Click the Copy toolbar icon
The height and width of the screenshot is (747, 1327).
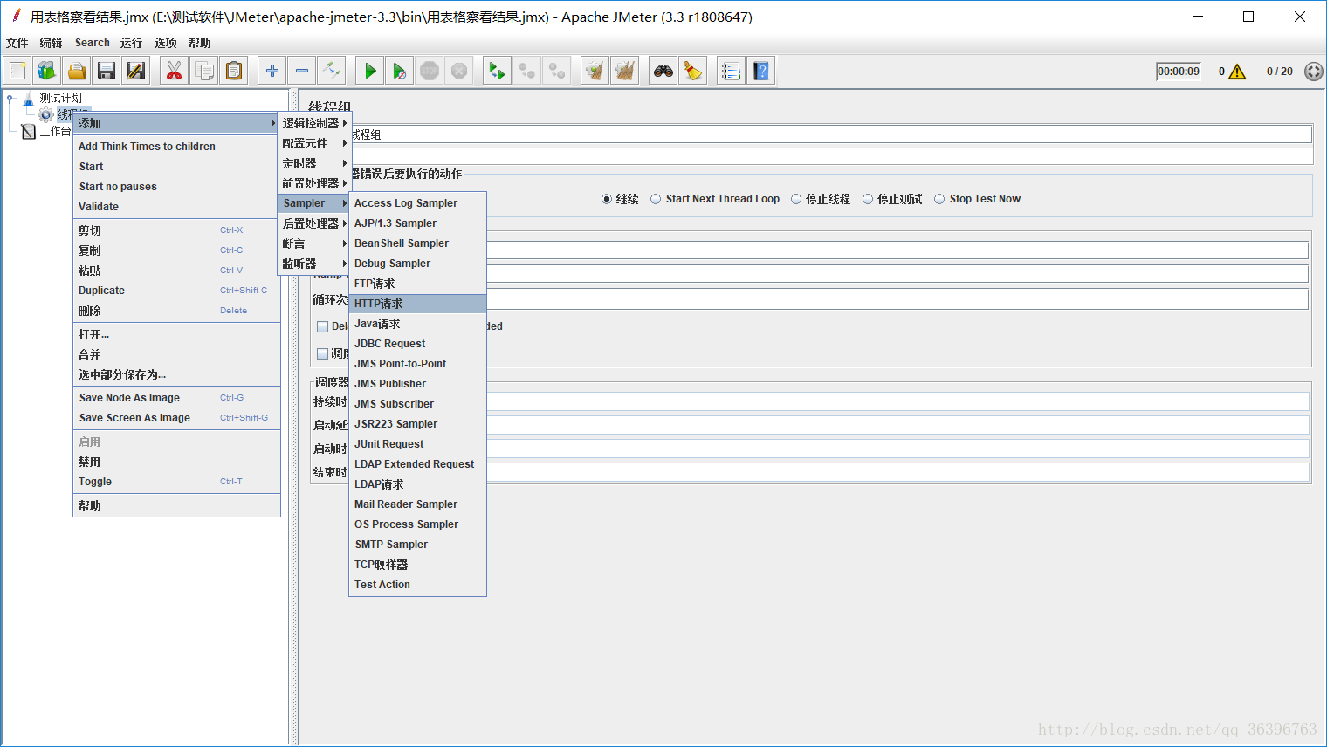pyautogui.click(x=204, y=71)
